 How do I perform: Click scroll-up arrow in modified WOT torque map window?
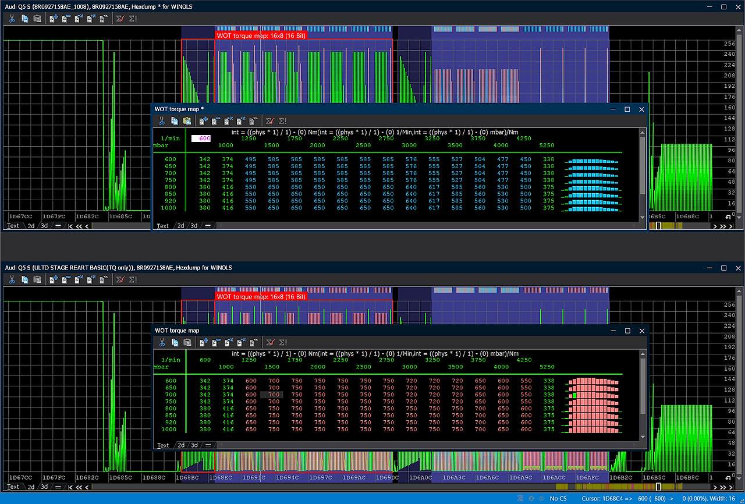pyautogui.click(x=643, y=133)
